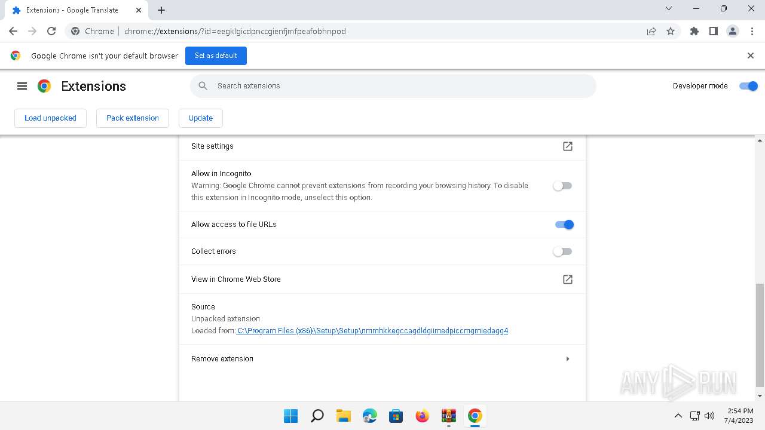Reload the current page
Viewport: 765px width, 430px height.
tap(51, 31)
